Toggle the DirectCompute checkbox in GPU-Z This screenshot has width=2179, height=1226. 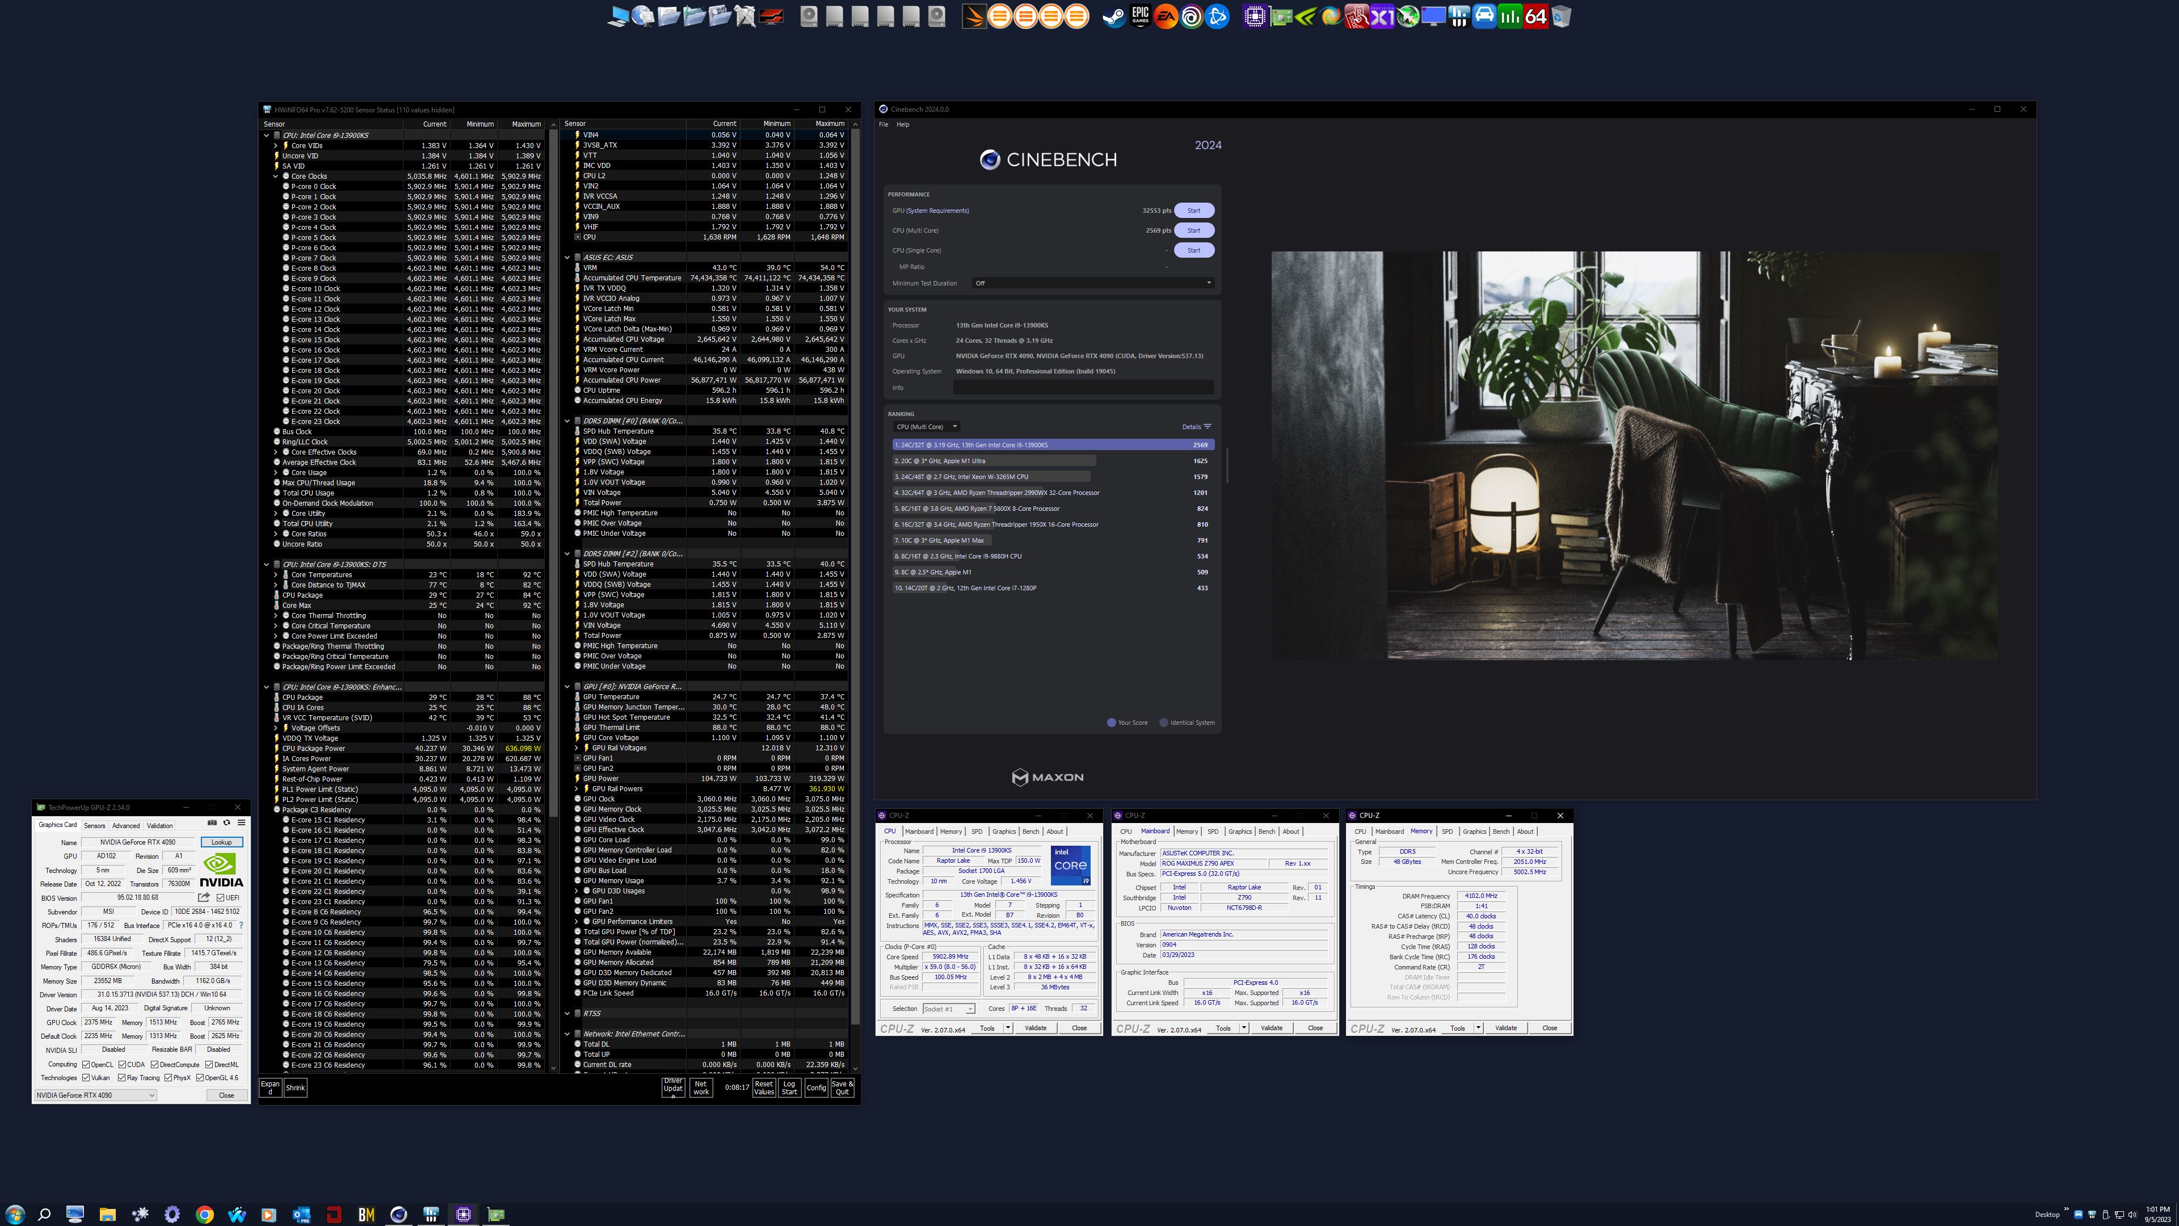[x=155, y=1064]
